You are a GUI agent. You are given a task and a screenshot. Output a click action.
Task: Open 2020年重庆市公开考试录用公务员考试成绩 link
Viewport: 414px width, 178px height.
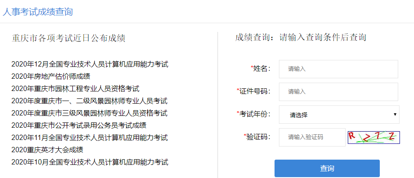79,126
